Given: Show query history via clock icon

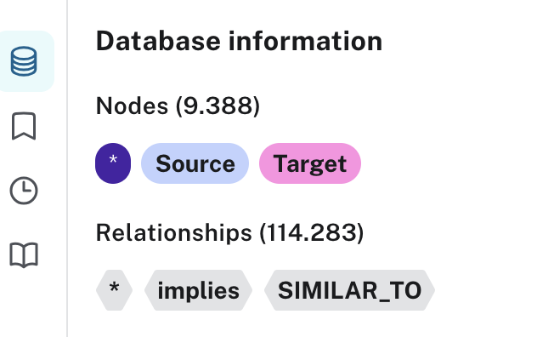Looking at the screenshot, I should [24, 191].
